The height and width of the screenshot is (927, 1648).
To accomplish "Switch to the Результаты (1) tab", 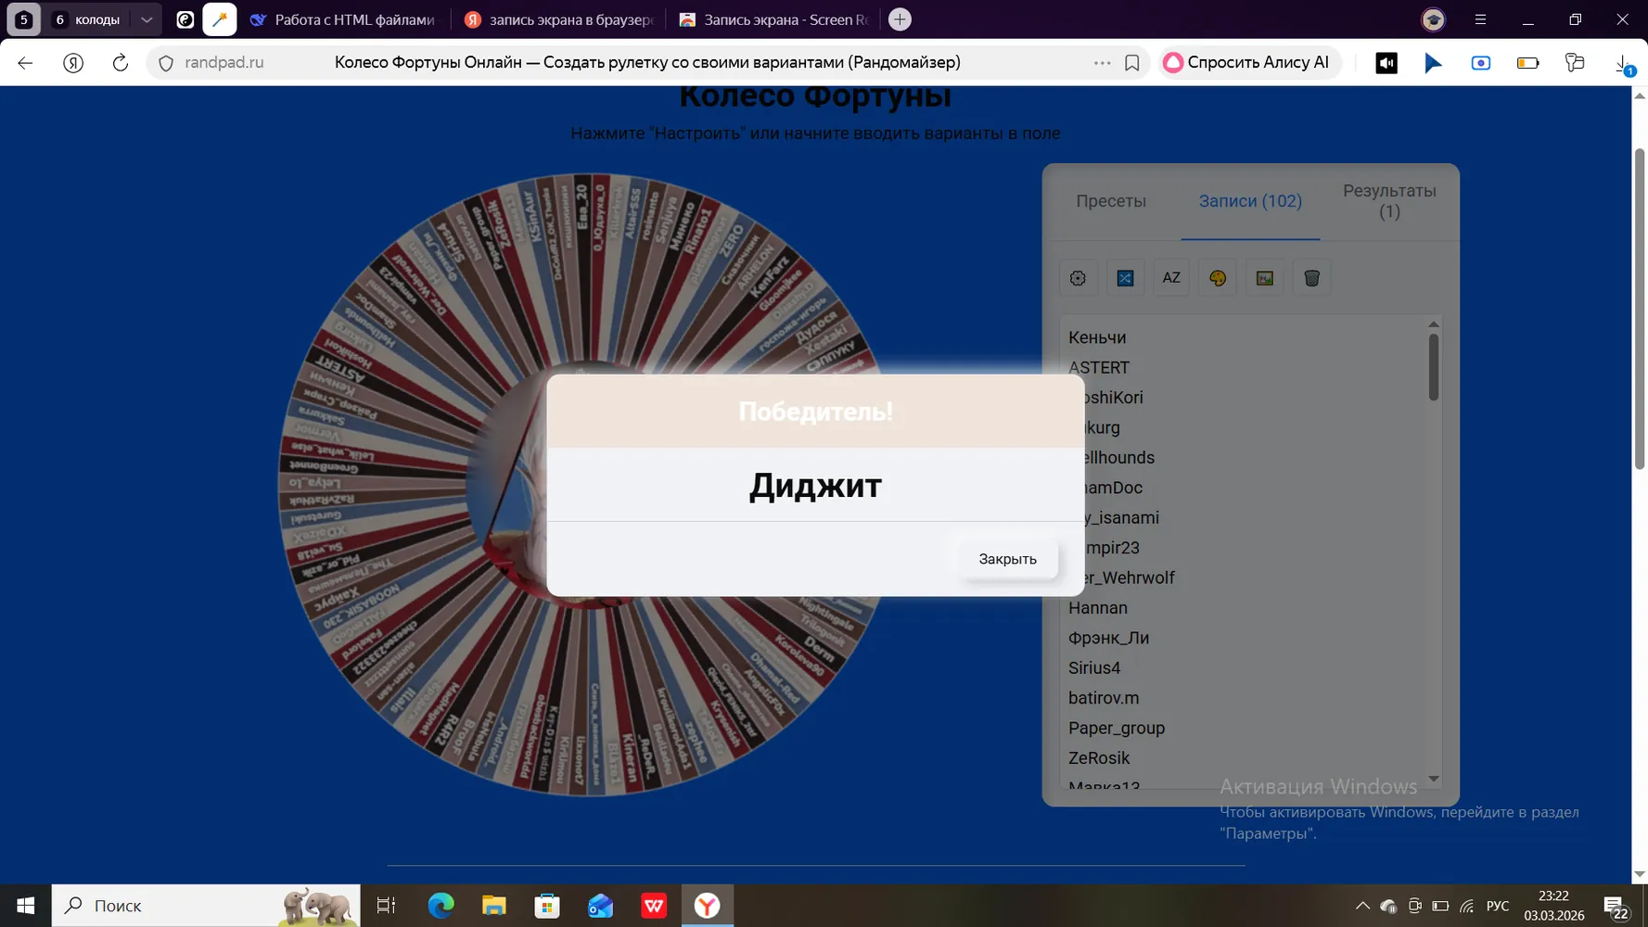I will [x=1389, y=201].
